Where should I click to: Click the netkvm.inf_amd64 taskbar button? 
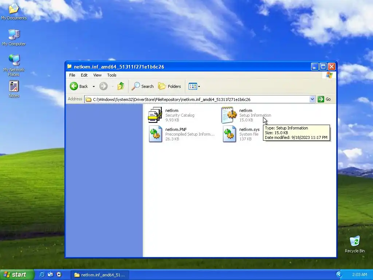100,275
